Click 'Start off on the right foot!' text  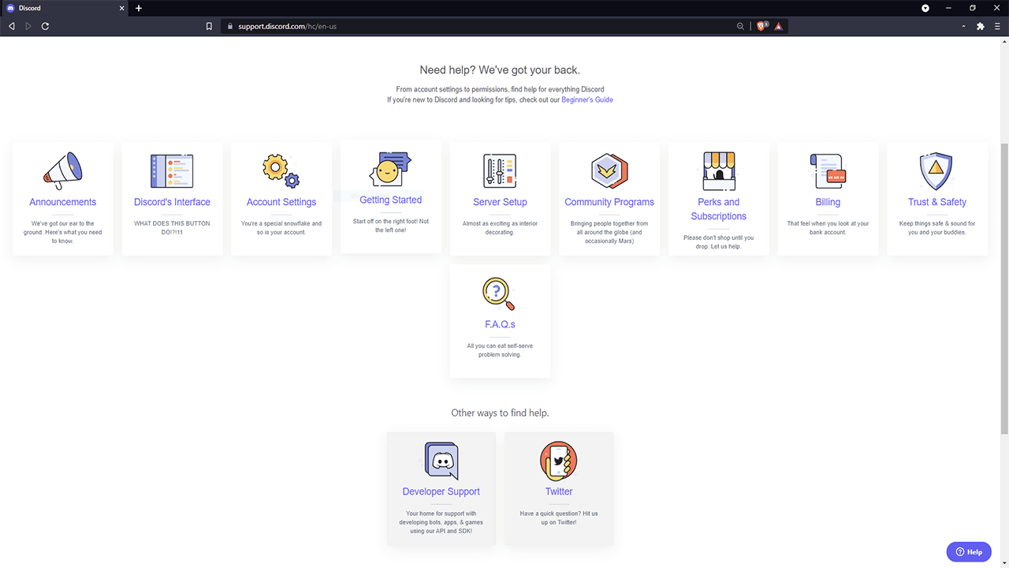(391, 226)
